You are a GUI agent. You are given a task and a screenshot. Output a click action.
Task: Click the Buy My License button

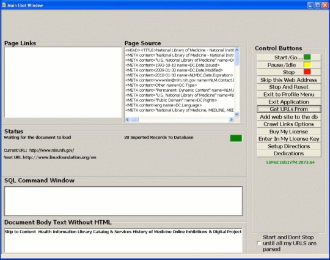[x=288, y=132]
